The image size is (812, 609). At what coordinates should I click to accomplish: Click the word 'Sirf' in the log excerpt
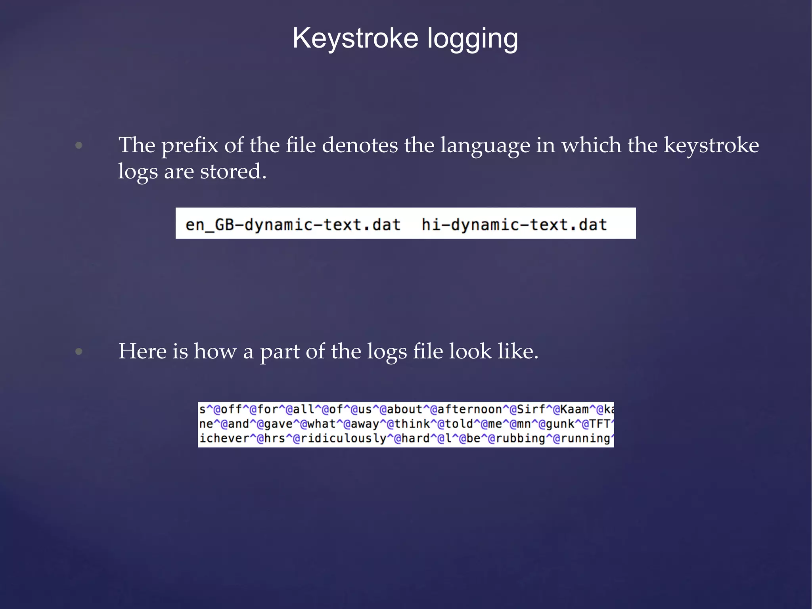[531, 409]
